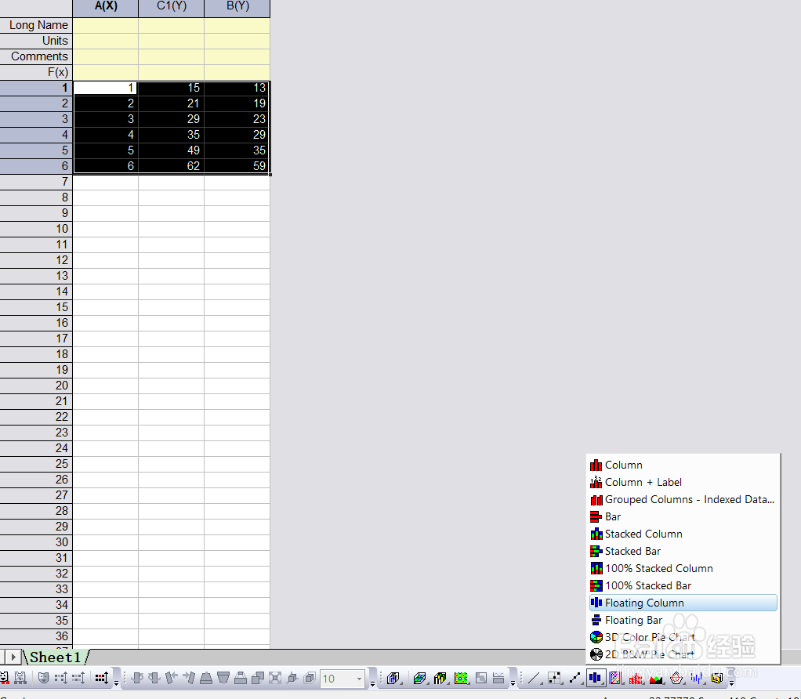Select column header A(X)
This screenshot has height=699, width=801.
[x=106, y=7]
